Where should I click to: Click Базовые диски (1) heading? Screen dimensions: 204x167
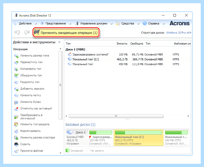pyautogui.click(x=80, y=125)
